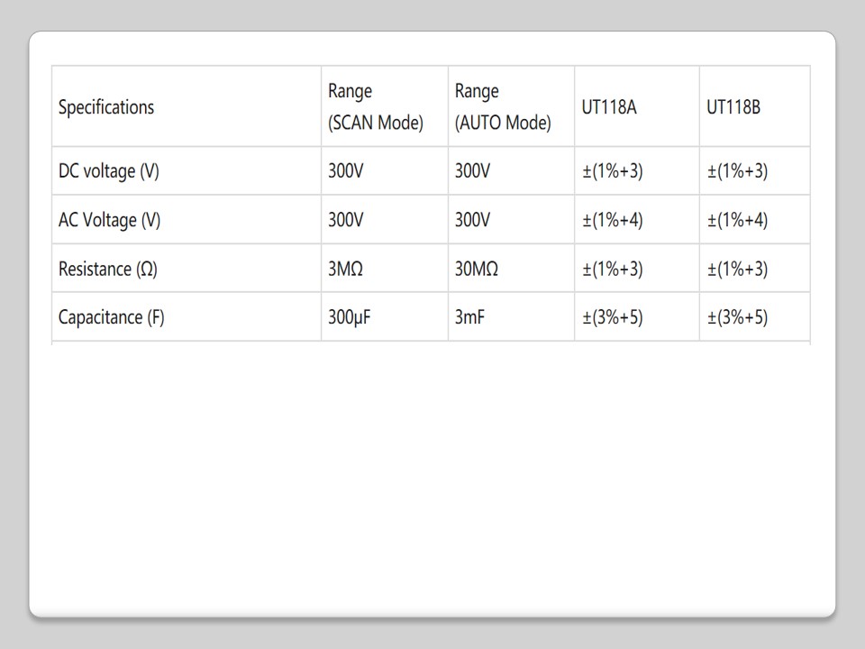Image resolution: width=865 pixels, height=649 pixels.
Task: Click the 3MΩ resistance range cell
Action: click(x=346, y=269)
